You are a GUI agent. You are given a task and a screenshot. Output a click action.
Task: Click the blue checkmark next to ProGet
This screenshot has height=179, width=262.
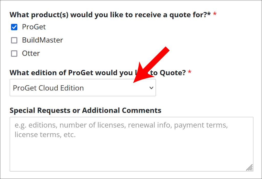14,27
